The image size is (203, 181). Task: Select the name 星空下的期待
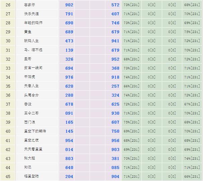click(35, 131)
